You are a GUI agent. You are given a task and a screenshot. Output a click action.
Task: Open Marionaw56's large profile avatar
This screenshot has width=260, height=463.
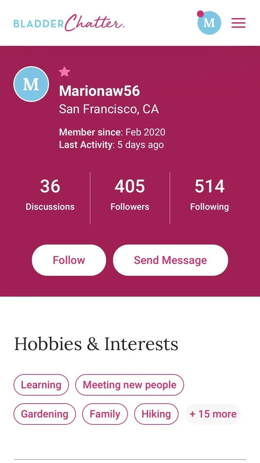tap(31, 84)
